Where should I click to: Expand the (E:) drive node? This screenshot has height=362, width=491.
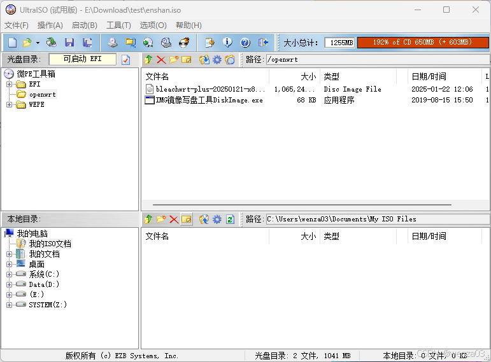[x=9, y=295]
